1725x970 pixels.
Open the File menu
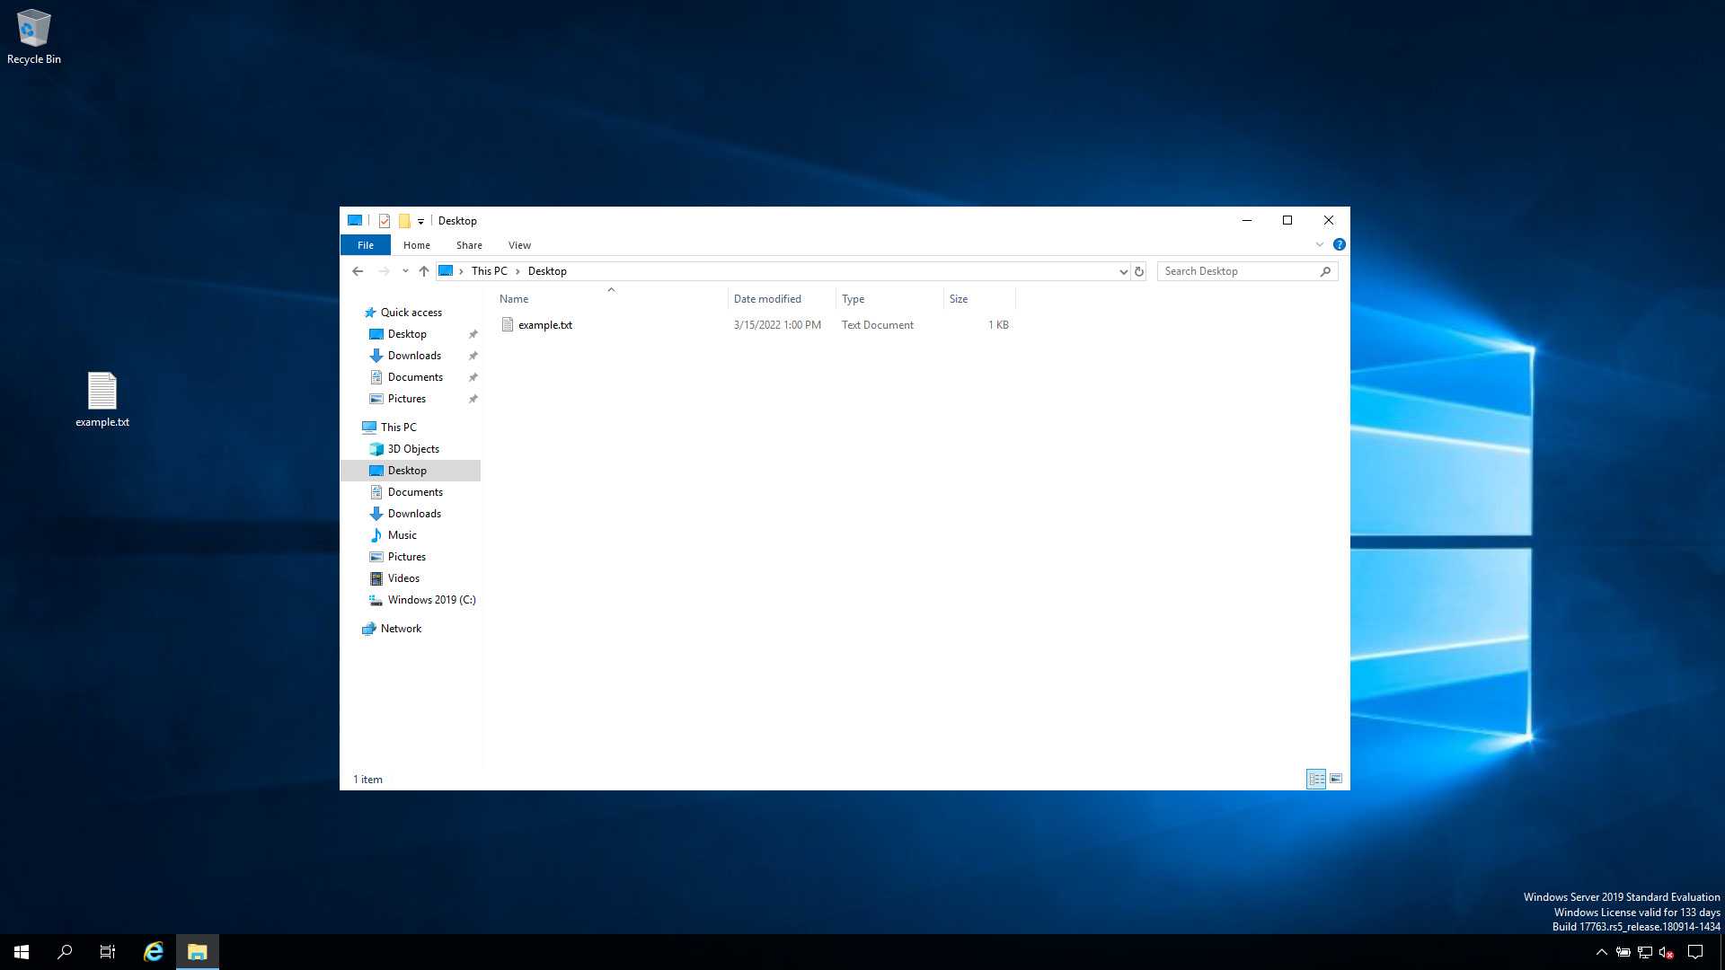coord(365,244)
